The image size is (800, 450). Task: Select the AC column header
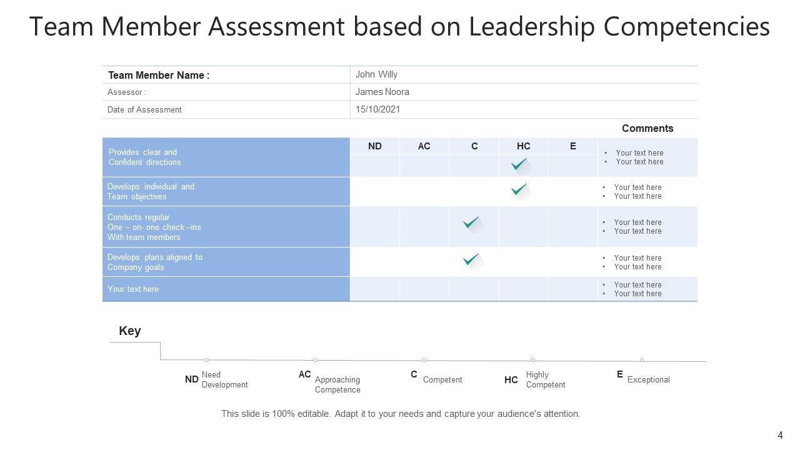[424, 146]
